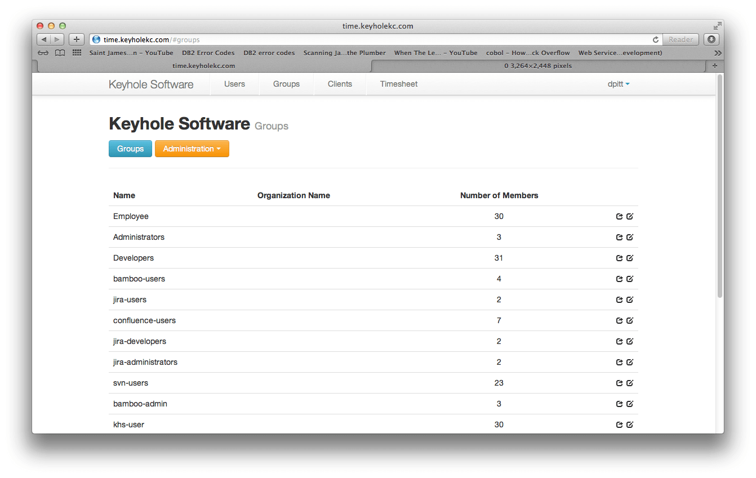Open the Timesheet nav item
The height and width of the screenshot is (478, 756).
tap(398, 84)
